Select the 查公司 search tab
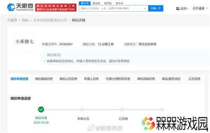Image resolution: width=210 pixels, height=133 pixels. click(85, 3)
